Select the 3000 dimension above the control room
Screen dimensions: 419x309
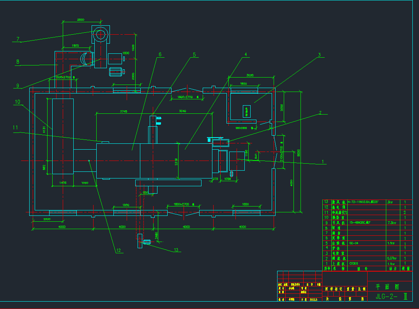pos(250,75)
